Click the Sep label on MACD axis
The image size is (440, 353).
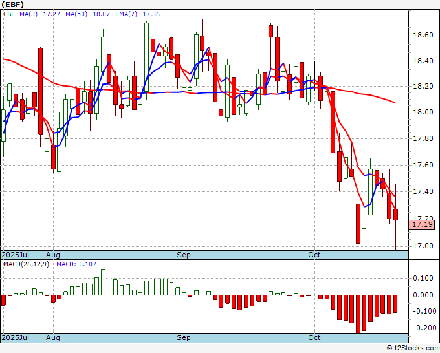[x=184, y=337]
